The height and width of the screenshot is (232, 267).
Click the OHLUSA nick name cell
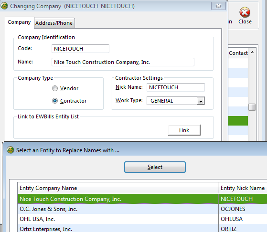point(243,219)
